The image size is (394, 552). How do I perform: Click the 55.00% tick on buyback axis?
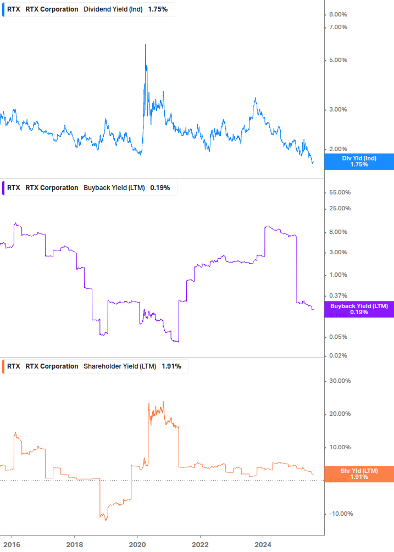tap(340, 192)
